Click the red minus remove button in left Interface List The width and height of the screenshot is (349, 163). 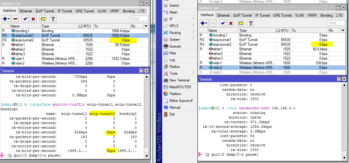coord(15,19)
